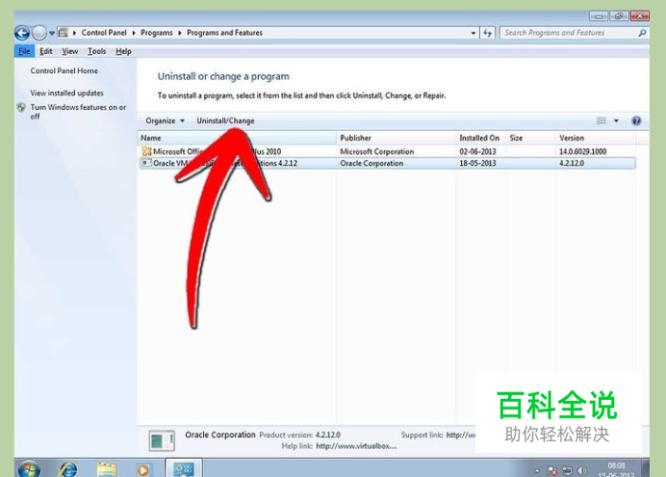
Task: Select Programs in the breadcrumb path
Action: coord(156,33)
